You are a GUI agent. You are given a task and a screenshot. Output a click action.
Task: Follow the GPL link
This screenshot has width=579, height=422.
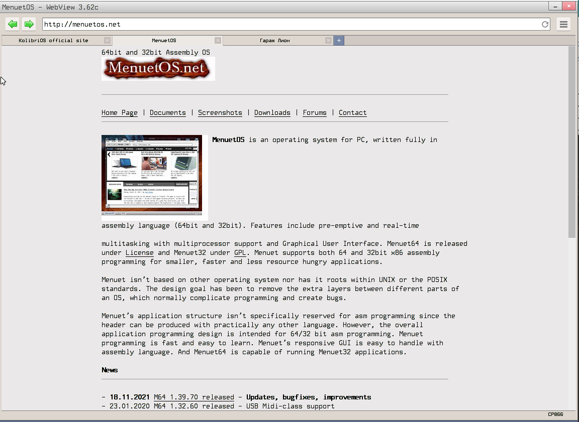pos(240,252)
